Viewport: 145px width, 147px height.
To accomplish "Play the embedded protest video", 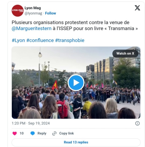I will click(x=76, y=82).
